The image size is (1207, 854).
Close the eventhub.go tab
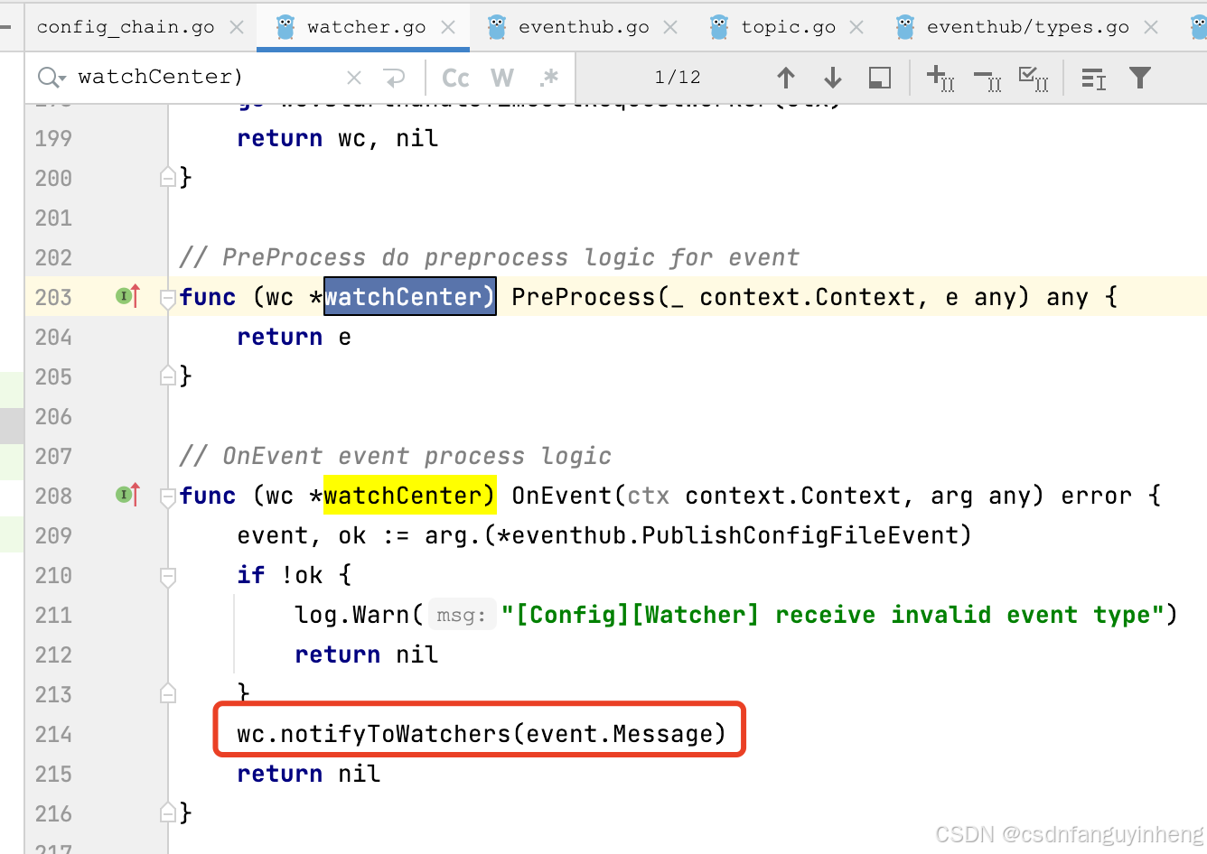click(670, 27)
